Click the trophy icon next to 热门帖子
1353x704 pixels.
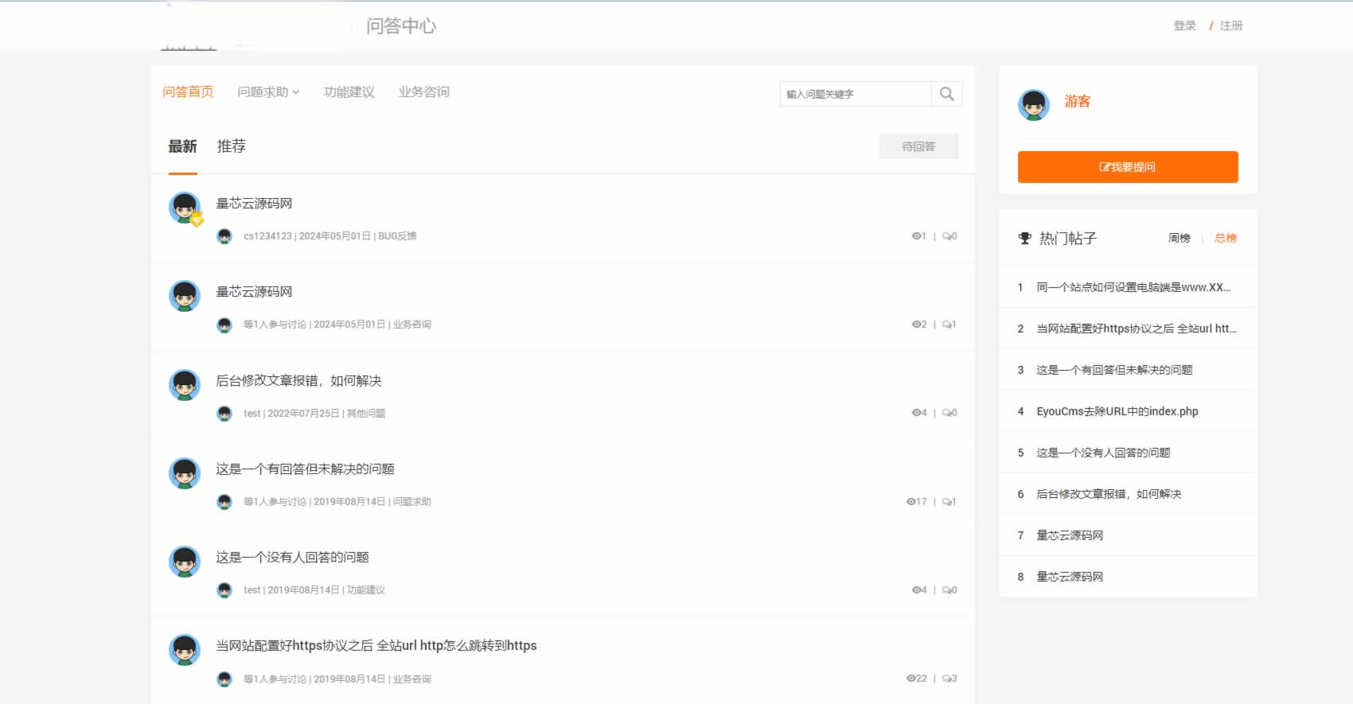(1024, 238)
